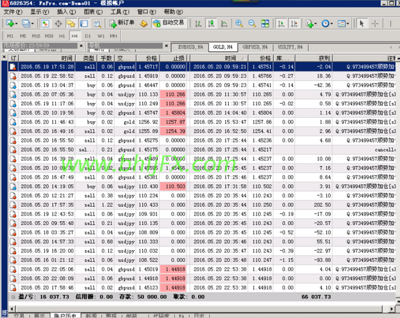
Task: Open the Strategy Tester icon
Action: (97, 24)
